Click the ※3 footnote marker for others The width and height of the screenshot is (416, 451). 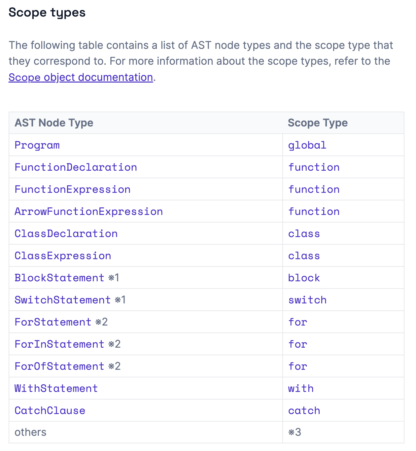pos(295,432)
